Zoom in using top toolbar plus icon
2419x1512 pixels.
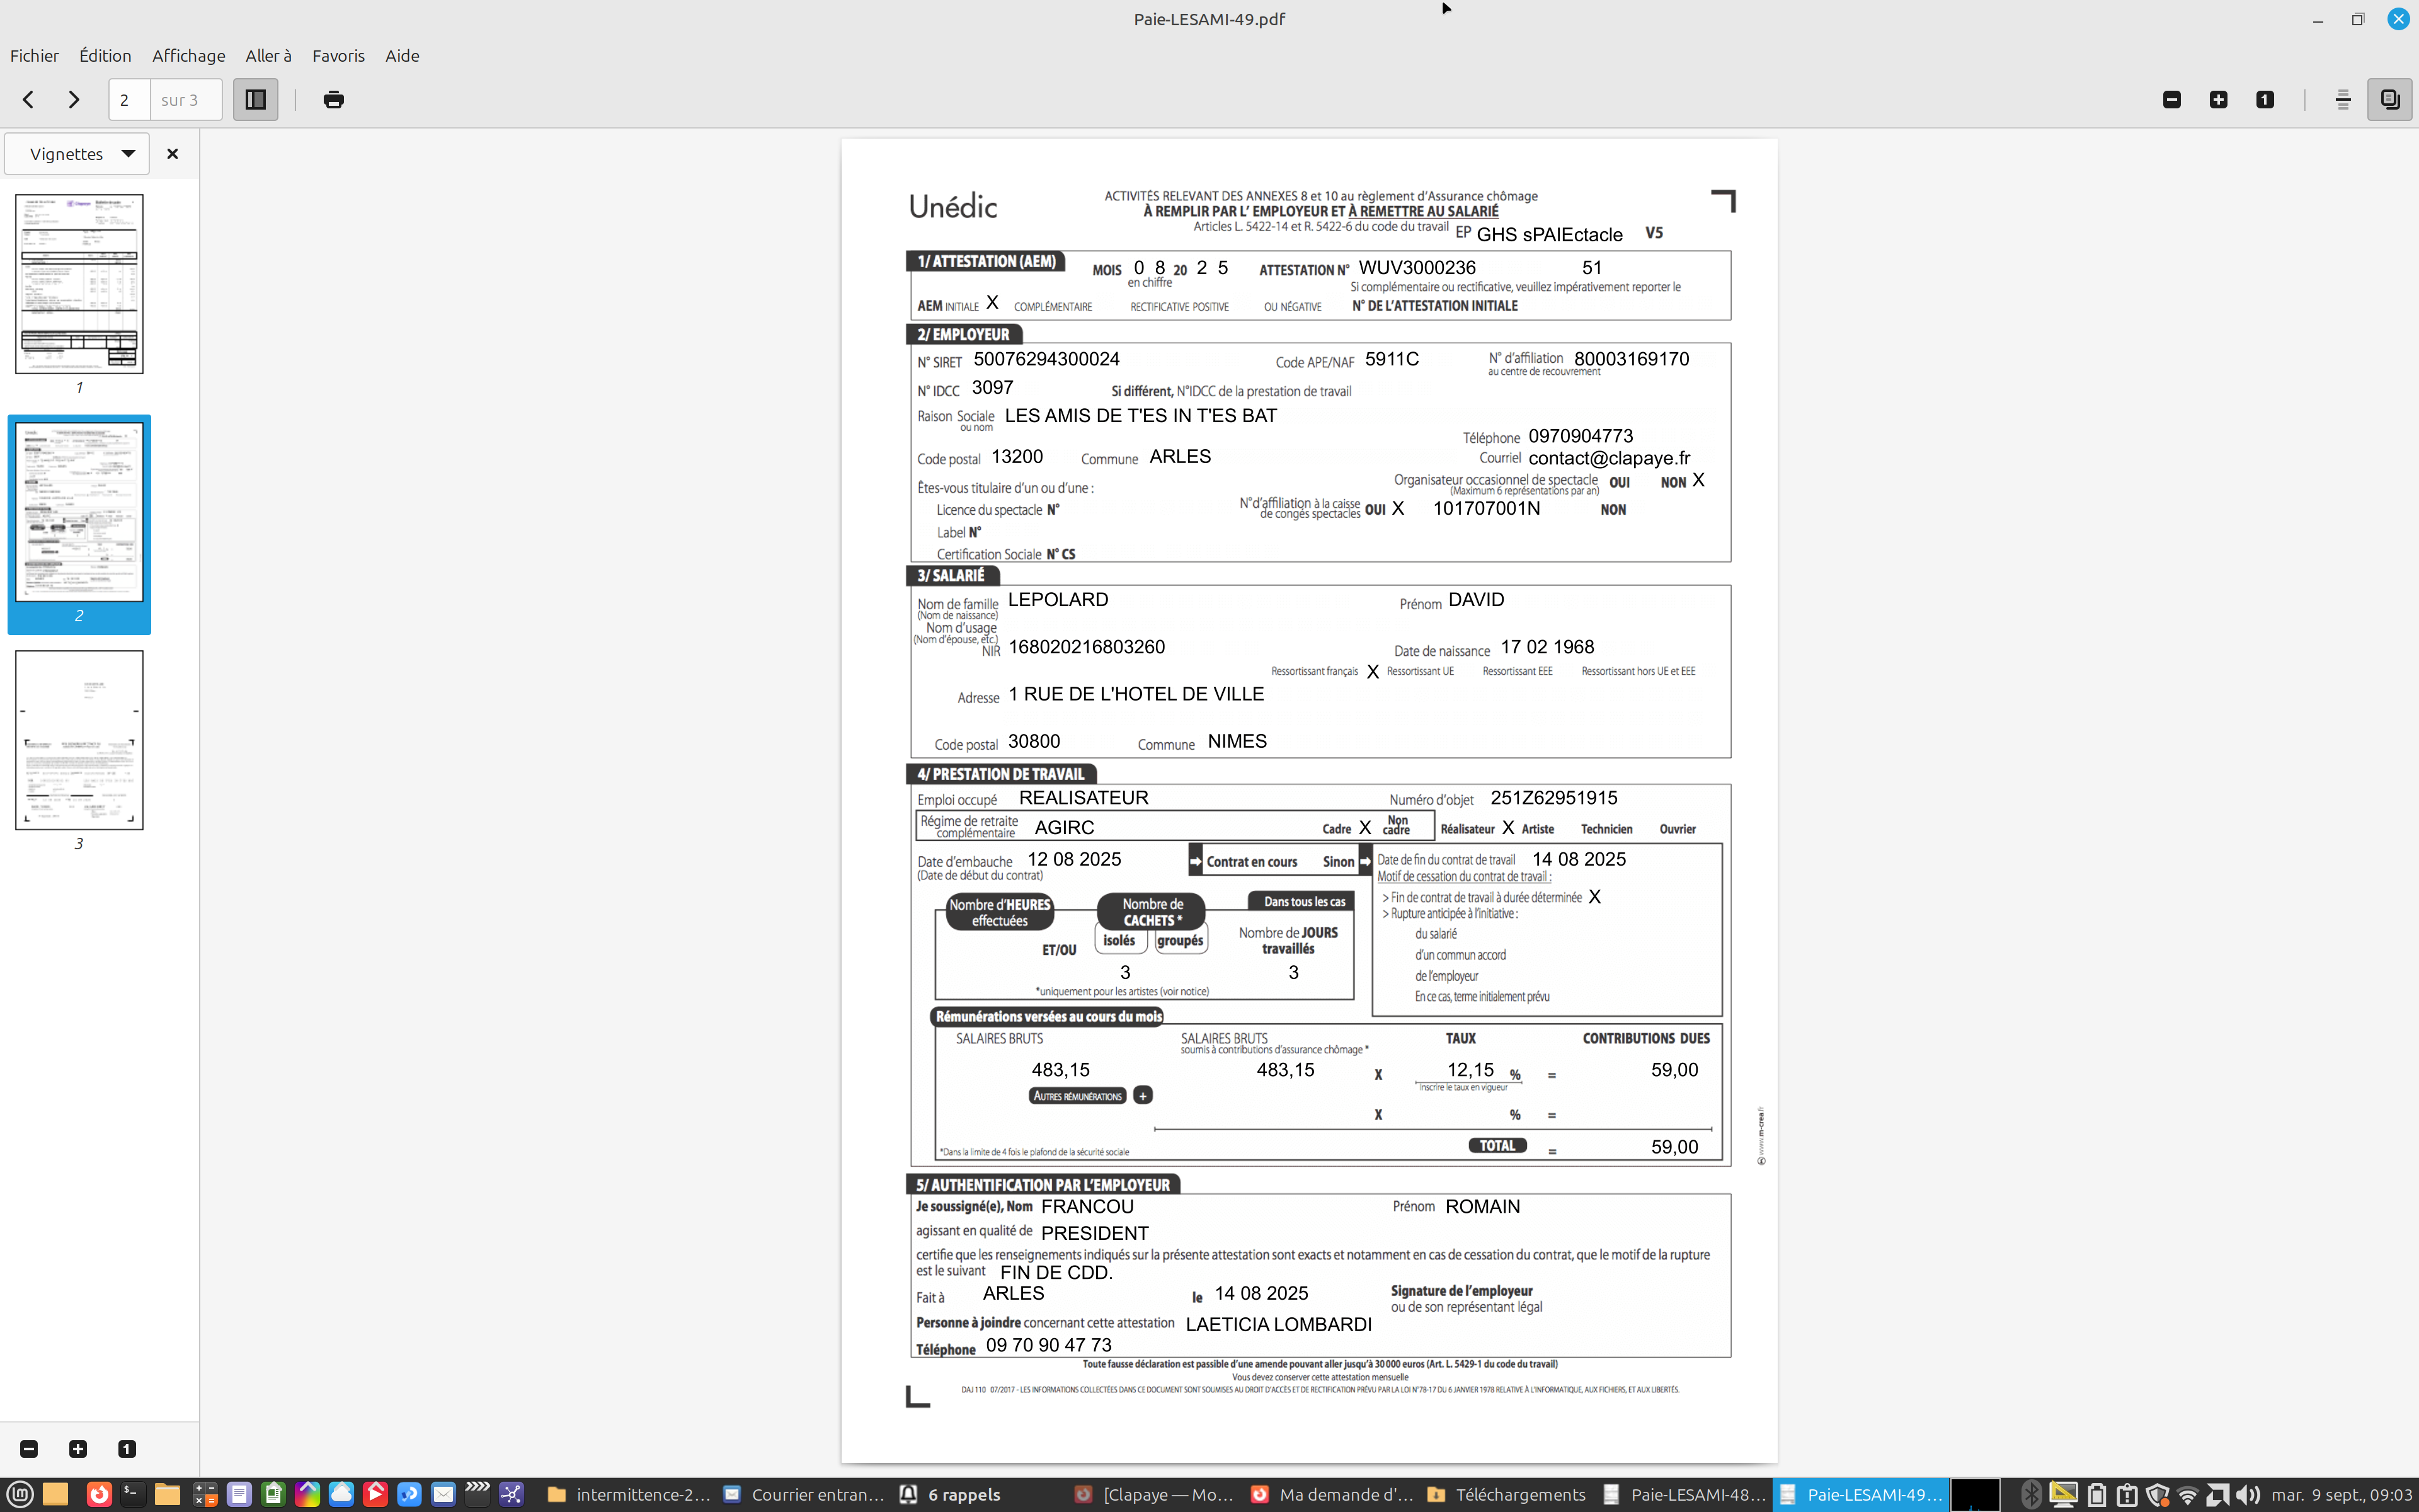point(2218,99)
